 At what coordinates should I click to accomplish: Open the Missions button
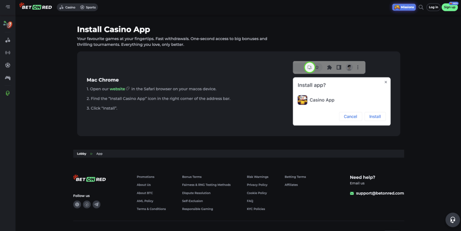(x=404, y=7)
